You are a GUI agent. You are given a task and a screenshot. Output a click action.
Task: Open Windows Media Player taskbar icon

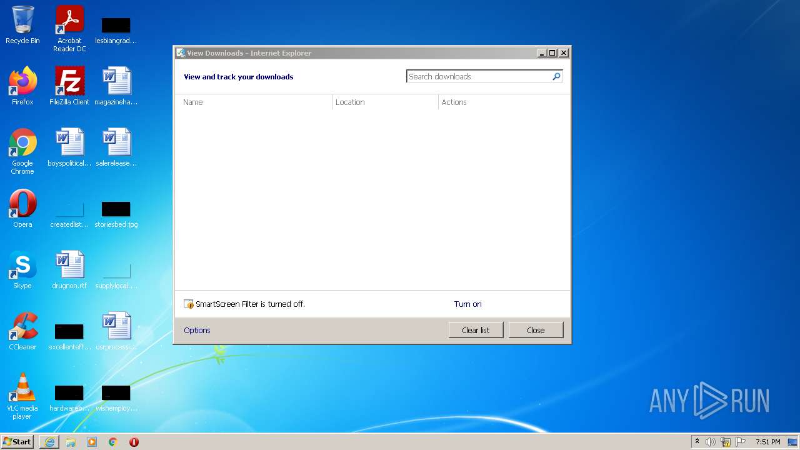coord(92,442)
